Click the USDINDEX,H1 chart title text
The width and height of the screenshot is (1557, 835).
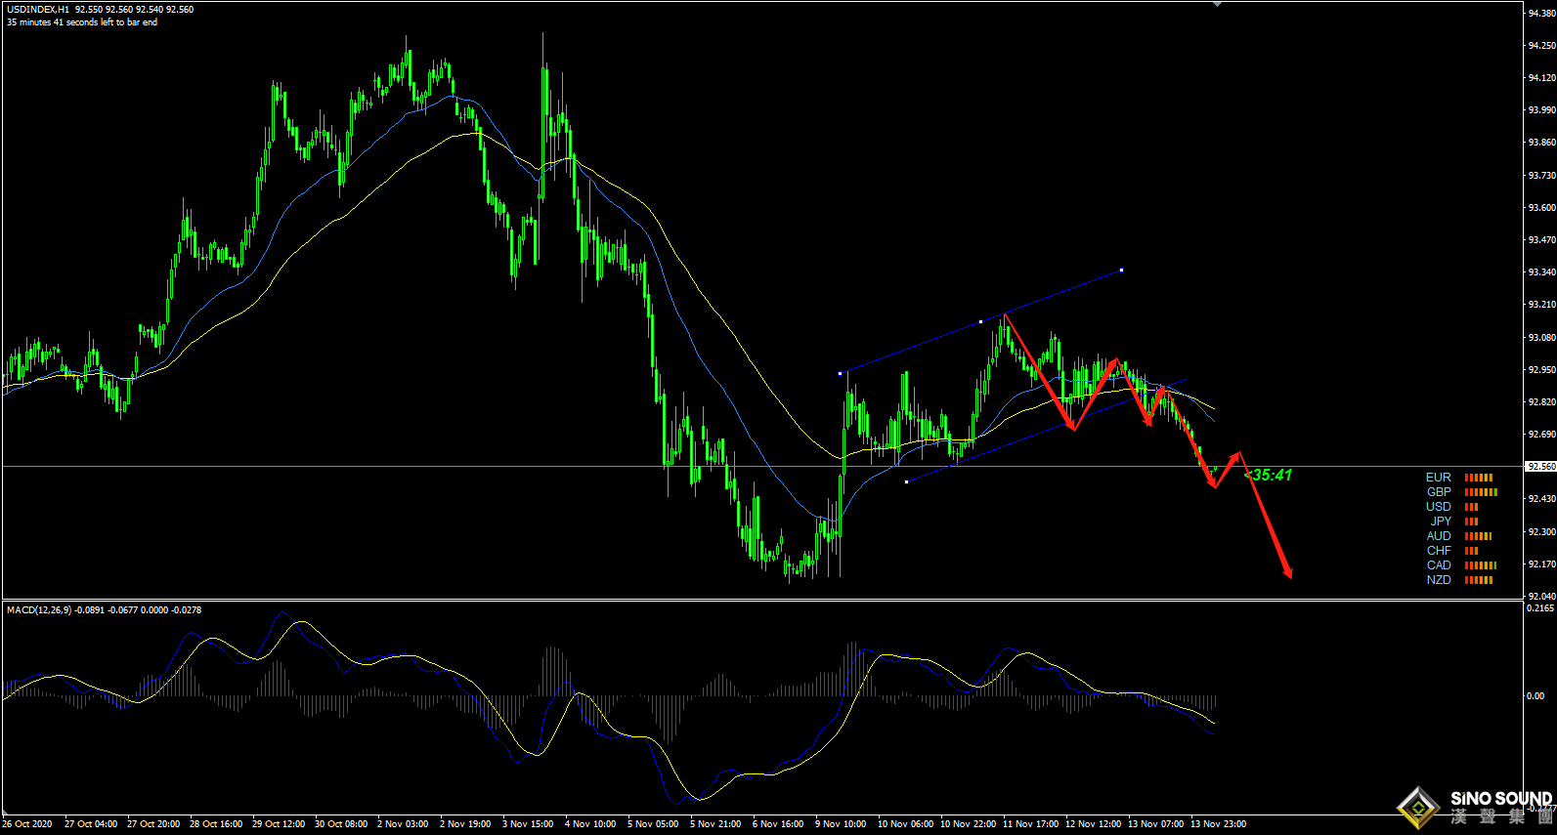click(37, 10)
